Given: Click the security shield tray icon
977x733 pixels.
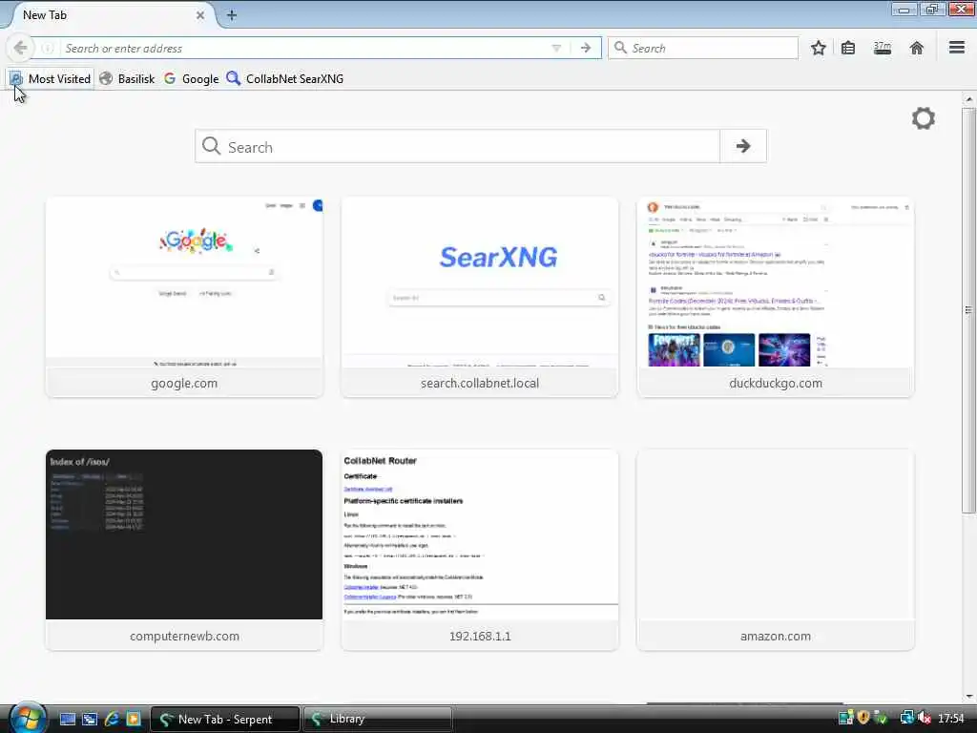Looking at the screenshot, I should pos(863,719).
